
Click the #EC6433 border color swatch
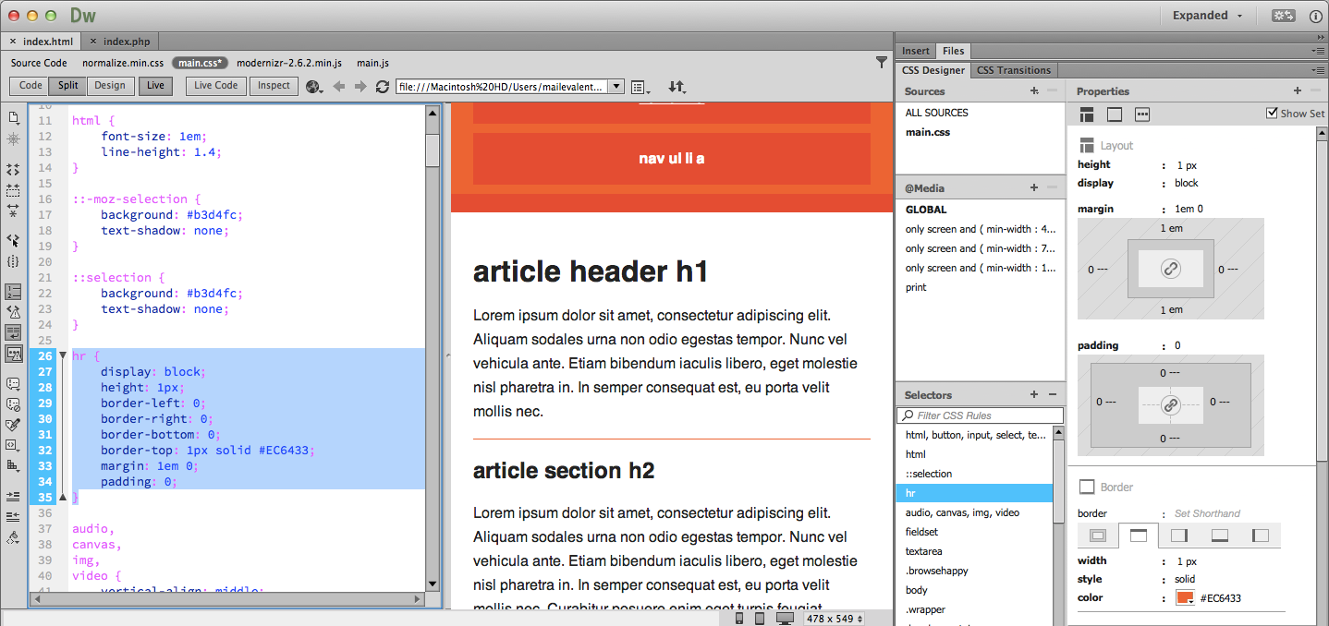coord(1187,597)
